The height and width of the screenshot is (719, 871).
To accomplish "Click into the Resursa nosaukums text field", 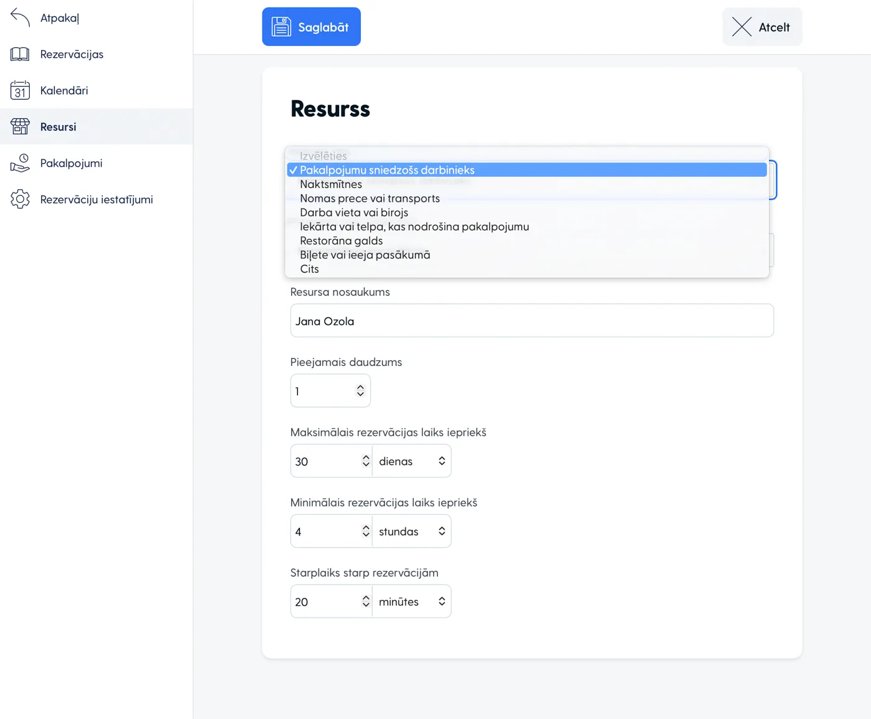I will pos(532,321).
